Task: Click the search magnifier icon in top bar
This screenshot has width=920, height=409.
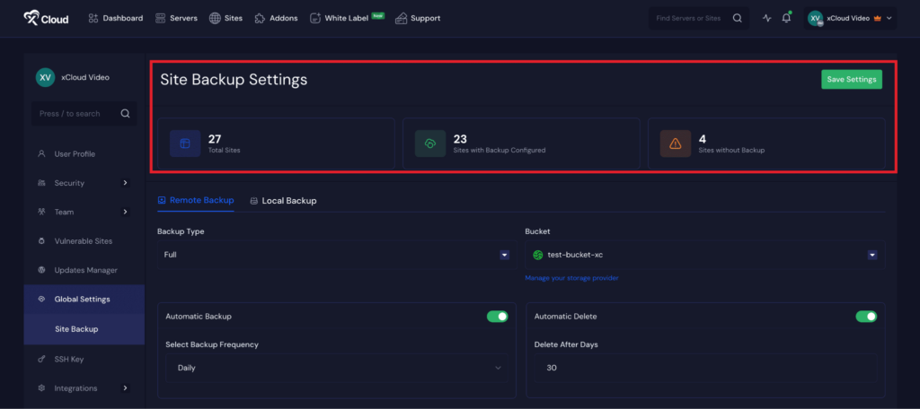Action: (x=738, y=18)
